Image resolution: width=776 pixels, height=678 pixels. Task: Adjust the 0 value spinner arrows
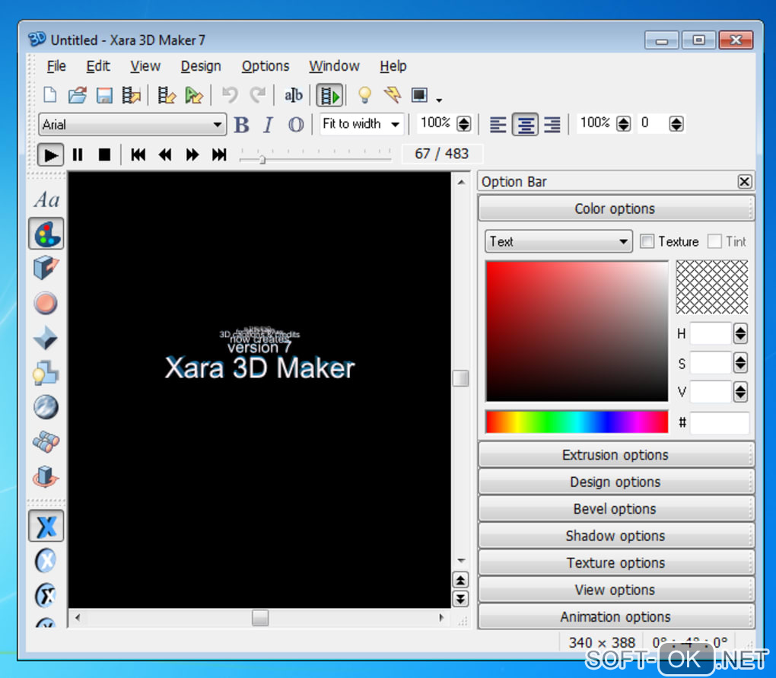(676, 124)
